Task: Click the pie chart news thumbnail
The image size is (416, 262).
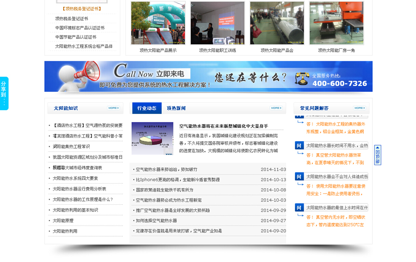Action: coord(152,138)
